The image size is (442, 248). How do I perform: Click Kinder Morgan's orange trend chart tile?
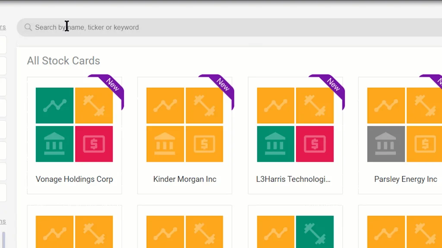click(x=165, y=105)
